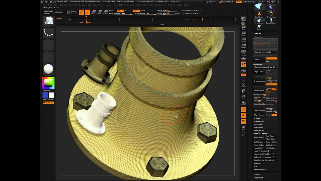Toggle PolyF polyframe display
Image resolution: width=321 pixels, height=181 pixels.
[243, 110]
